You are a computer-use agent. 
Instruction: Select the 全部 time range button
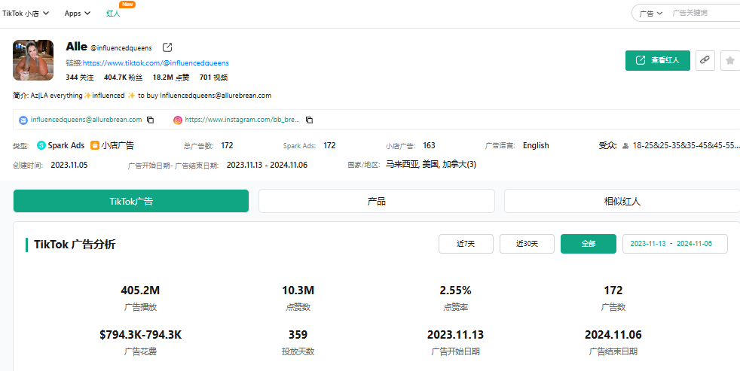click(589, 244)
